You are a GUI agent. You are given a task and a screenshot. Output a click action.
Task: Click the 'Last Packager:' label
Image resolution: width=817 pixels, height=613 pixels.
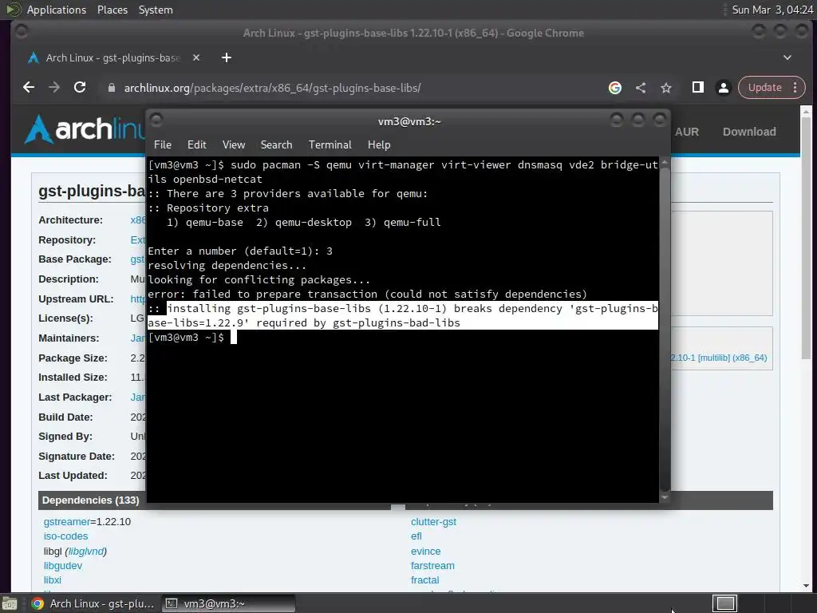(x=75, y=397)
